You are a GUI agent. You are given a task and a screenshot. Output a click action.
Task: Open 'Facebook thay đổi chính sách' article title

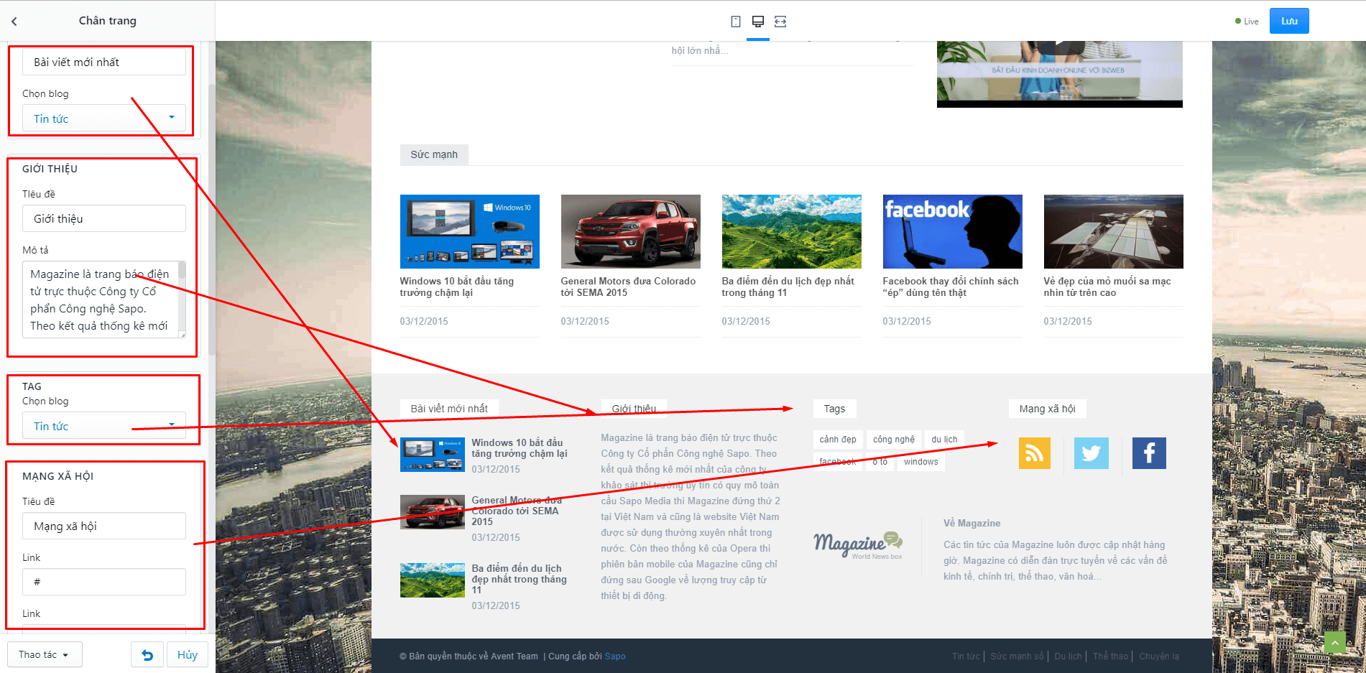point(951,287)
